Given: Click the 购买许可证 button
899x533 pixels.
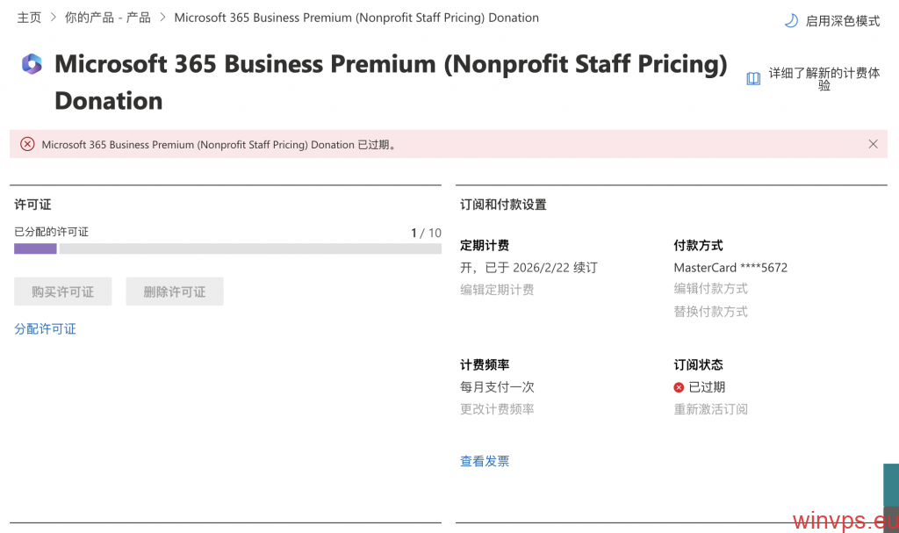Looking at the screenshot, I should pos(63,292).
